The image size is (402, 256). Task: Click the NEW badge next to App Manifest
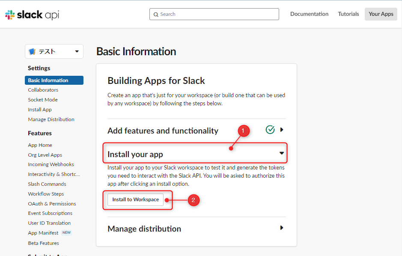(66, 232)
